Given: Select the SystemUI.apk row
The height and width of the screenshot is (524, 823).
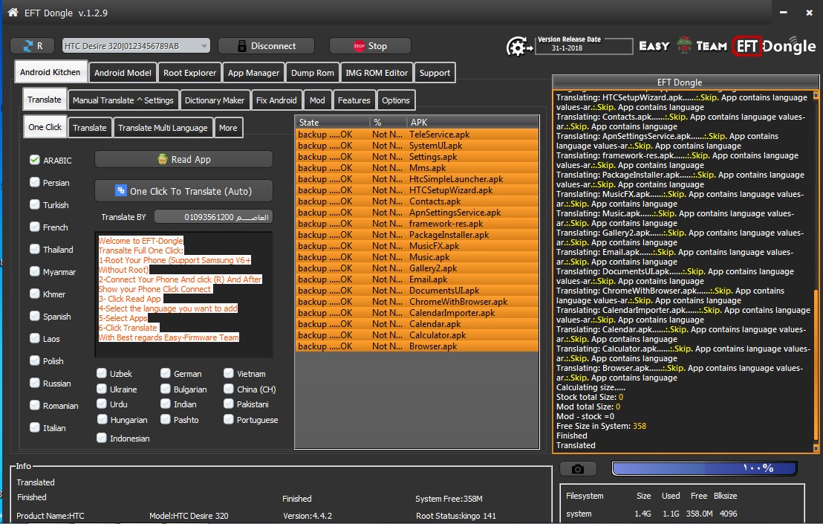Looking at the screenshot, I should click(x=417, y=146).
